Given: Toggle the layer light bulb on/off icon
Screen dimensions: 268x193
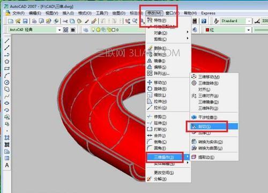Looking at the screenshot, I should [93, 30].
